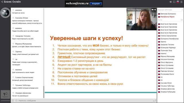Screen dimensions: 184x103
Task: Click icon beside Эльвира Денисова chat message
Action: coord(13,93)
